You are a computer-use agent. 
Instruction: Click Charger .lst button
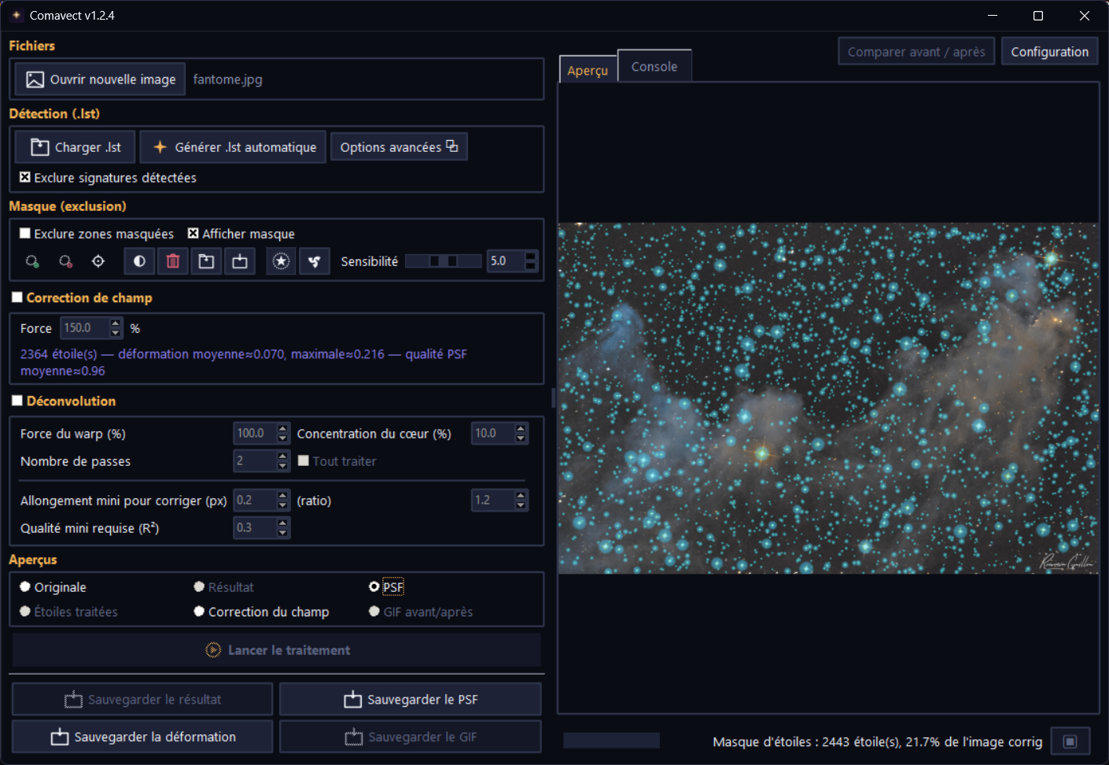click(x=76, y=147)
